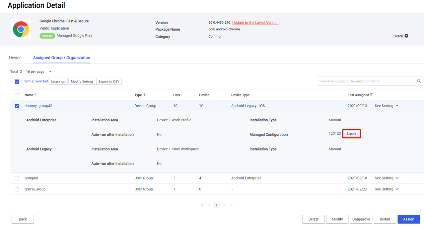Check the group08 row checkbox
The height and width of the screenshot is (228, 424).
point(17,178)
